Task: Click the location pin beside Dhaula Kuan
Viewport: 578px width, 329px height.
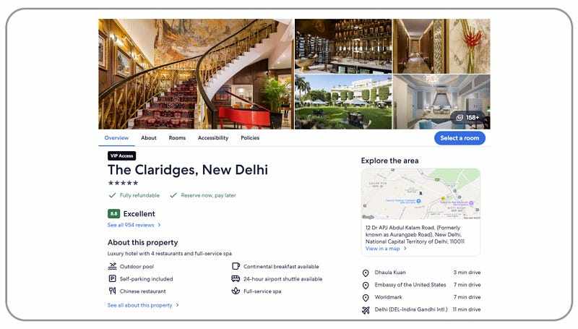Action: tap(366, 273)
